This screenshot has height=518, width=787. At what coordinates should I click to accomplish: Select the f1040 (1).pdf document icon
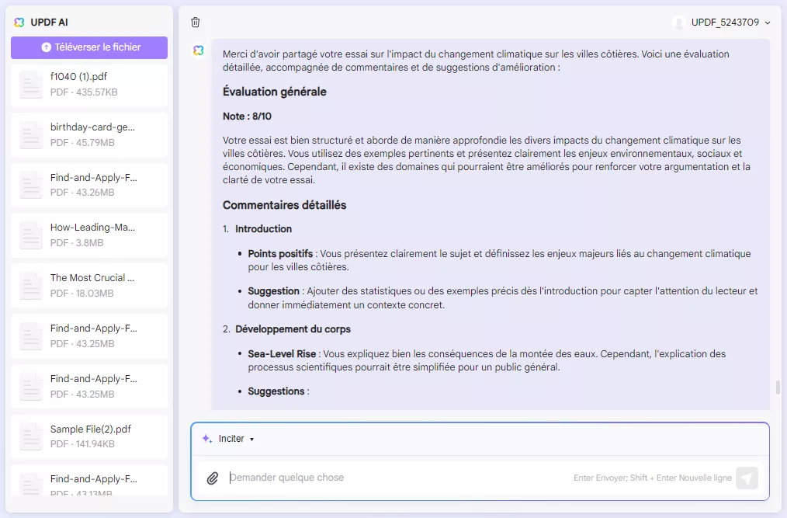pos(30,85)
